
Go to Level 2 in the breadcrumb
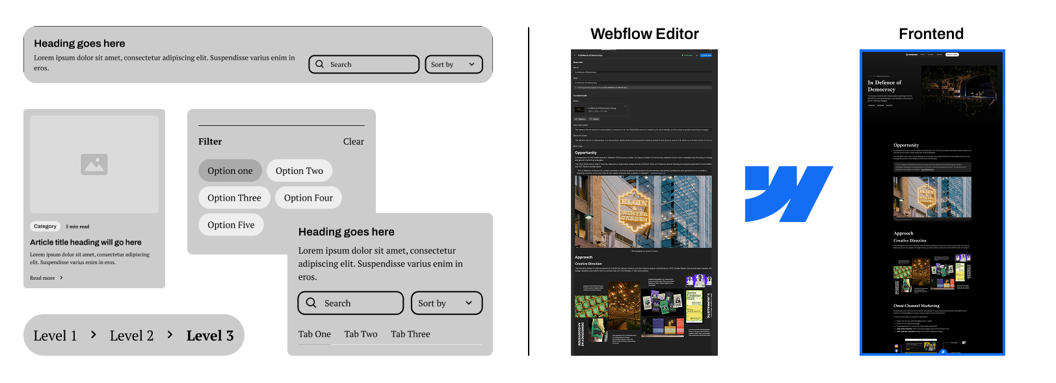point(131,336)
